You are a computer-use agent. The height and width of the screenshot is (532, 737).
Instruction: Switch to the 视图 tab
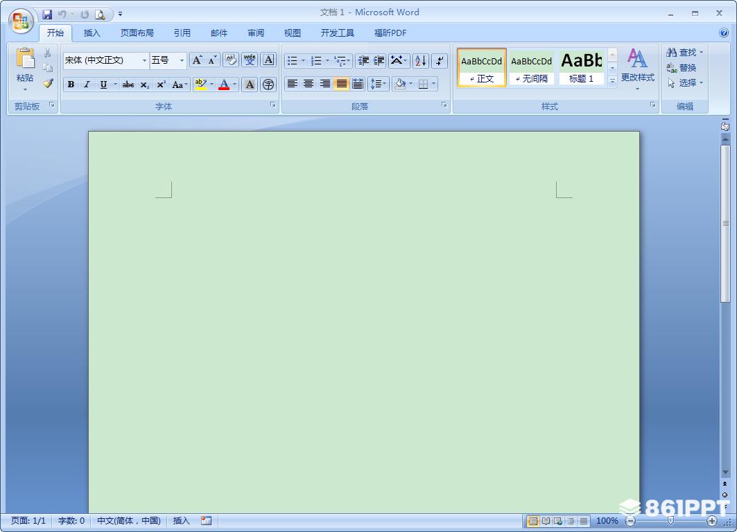(293, 33)
